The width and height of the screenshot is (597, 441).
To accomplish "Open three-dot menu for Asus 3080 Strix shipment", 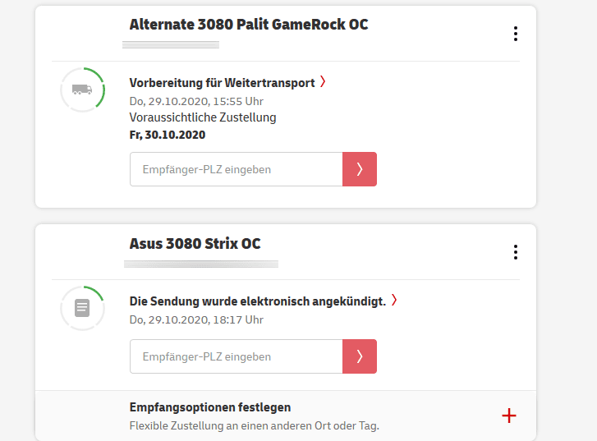I will [x=516, y=252].
